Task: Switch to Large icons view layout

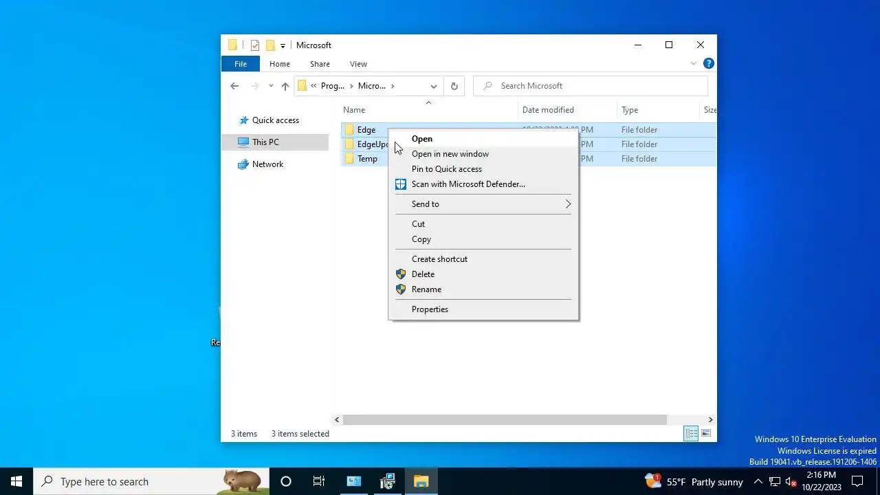Action: 706,433
